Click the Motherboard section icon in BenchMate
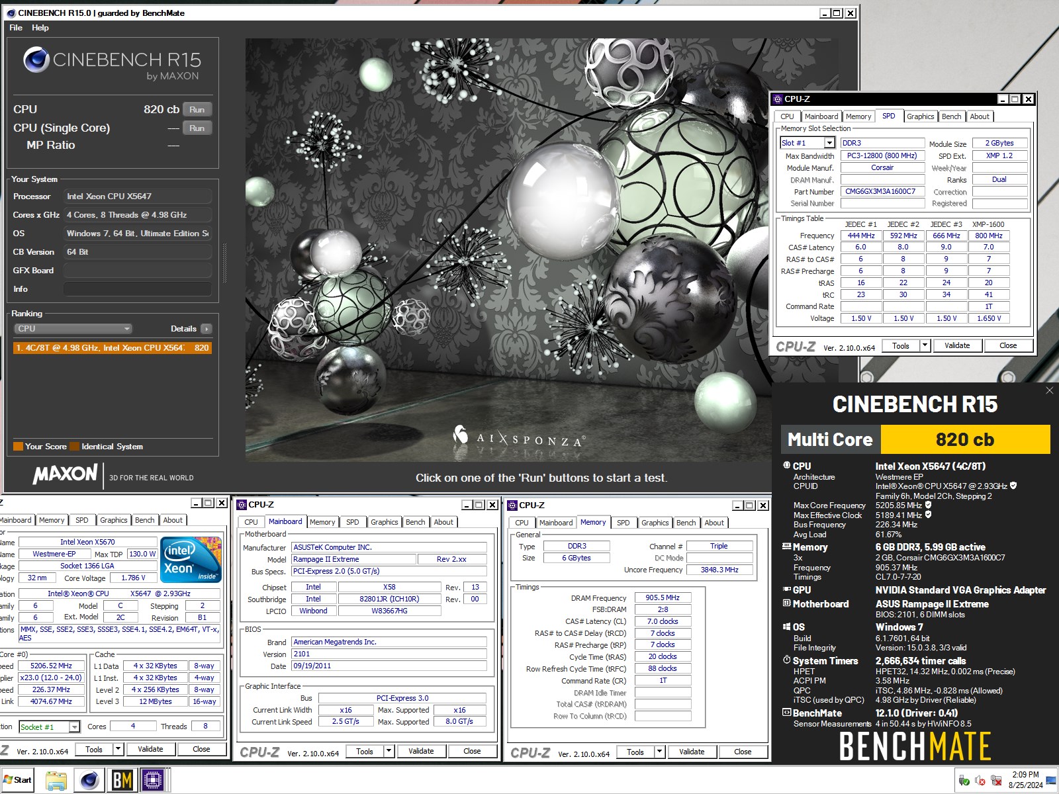The height and width of the screenshot is (794, 1059). pyautogui.click(x=786, y=603)
